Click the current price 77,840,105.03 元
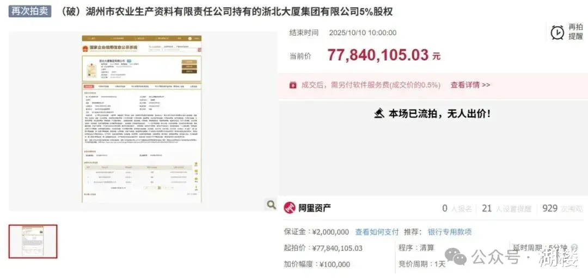 [x=384, y=55]
